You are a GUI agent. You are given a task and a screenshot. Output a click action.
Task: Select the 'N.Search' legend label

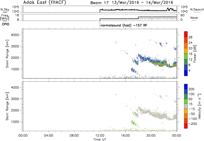(x=197, y=9)
